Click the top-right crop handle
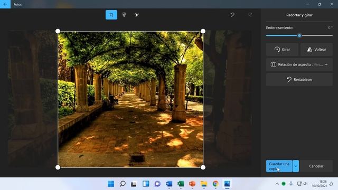The height and width of the screenshot is (190, 338). [x=203, y=31]
